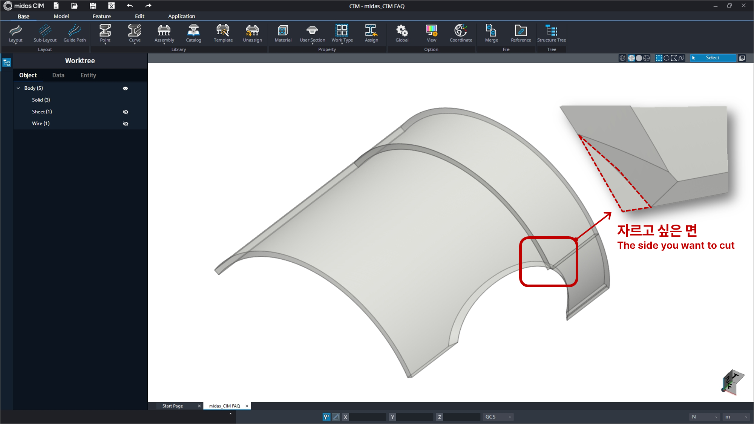Switch to the Feature ribbon tab
Viewport: 754px width, 424px height.
point(101,16)
